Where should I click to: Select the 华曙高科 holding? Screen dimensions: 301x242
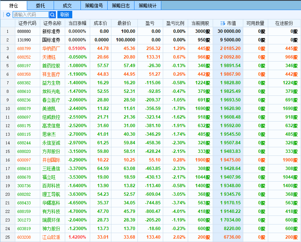(51, 203)
